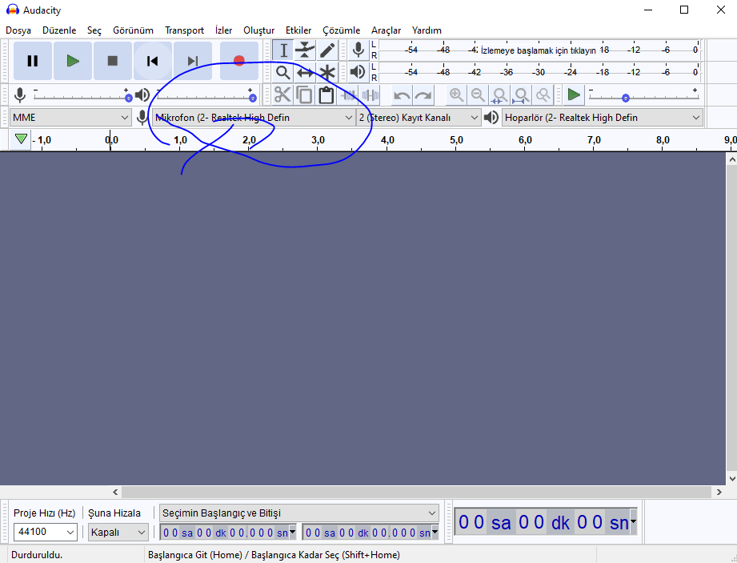Click the Undo arrow icon

(x=402, y=95)
